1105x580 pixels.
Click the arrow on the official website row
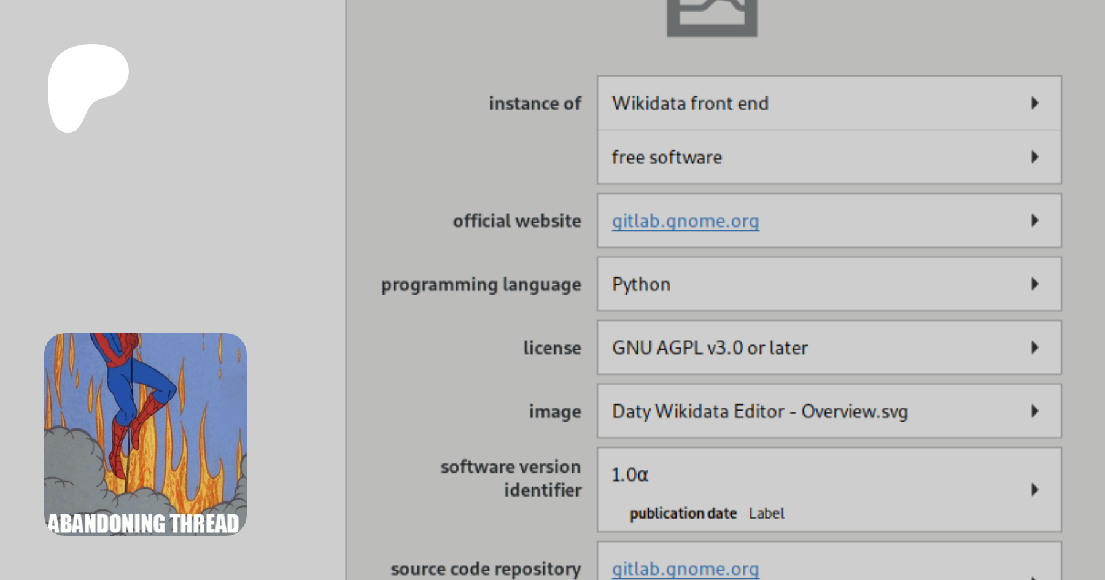[x=1034, y=220]
